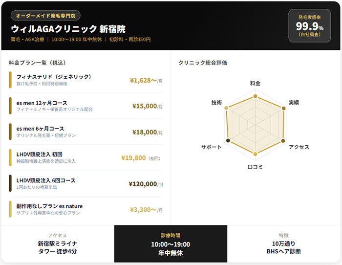The width and height of the screenshot is (342, 265).
Task: Click the 実績 point on radar chart
Action: (x=283, y=108)
